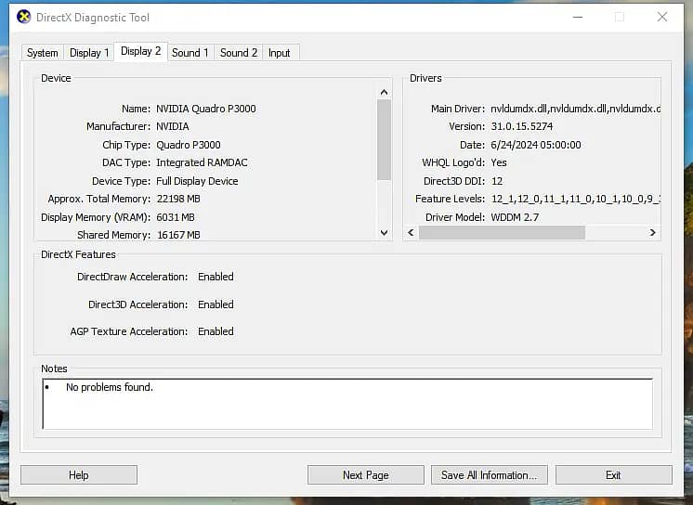693x505 pixels.
Task: Click the DirectX icon in the title bar
Action: pyautogui.click(x=24, y=17)
